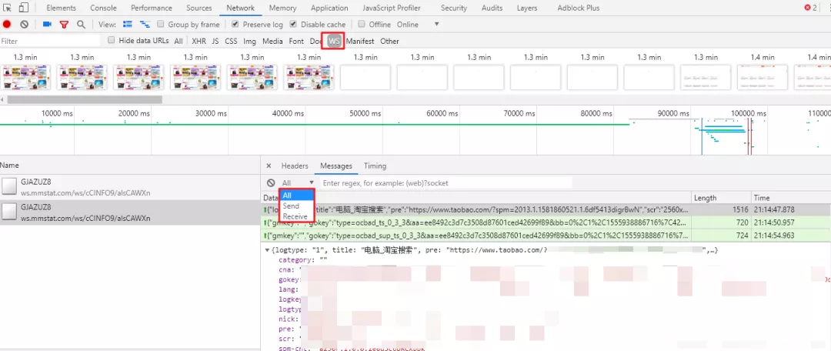
Task: Select the Messages sub-tab
Action: (x=336, y=166)
